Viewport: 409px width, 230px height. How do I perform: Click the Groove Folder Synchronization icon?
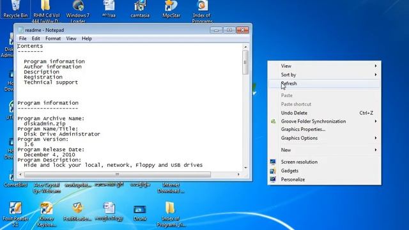click(x=273, y=121)
